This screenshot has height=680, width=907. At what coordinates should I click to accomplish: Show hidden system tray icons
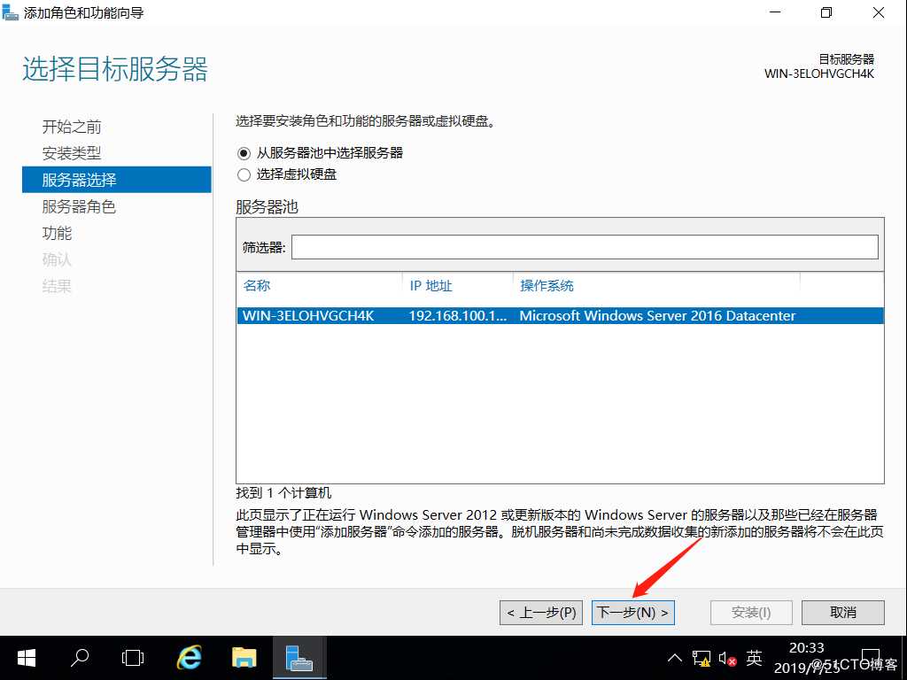[674, 658]
